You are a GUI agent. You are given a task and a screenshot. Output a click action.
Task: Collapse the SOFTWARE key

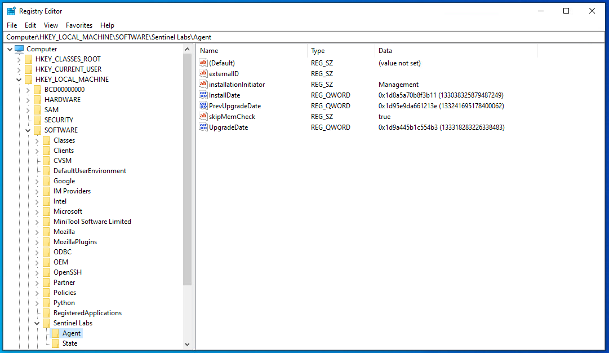[28, 130]
